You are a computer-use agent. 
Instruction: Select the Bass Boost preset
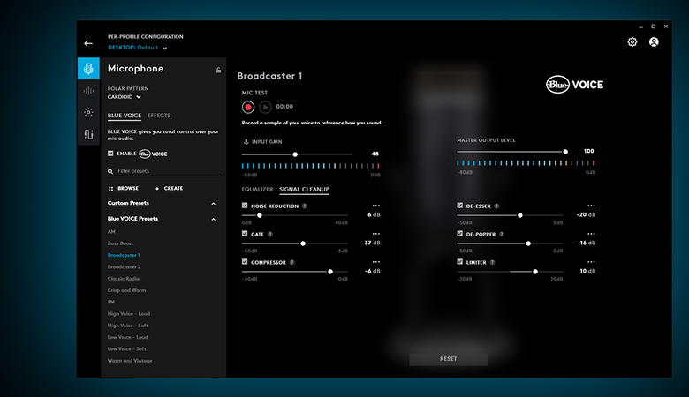click(x=120, y=243)
